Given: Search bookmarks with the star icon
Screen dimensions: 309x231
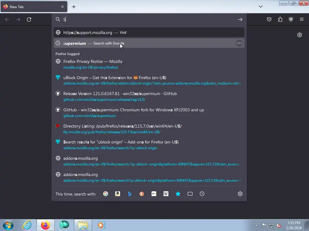Looking at the screenshot, I should coord(178,194).
